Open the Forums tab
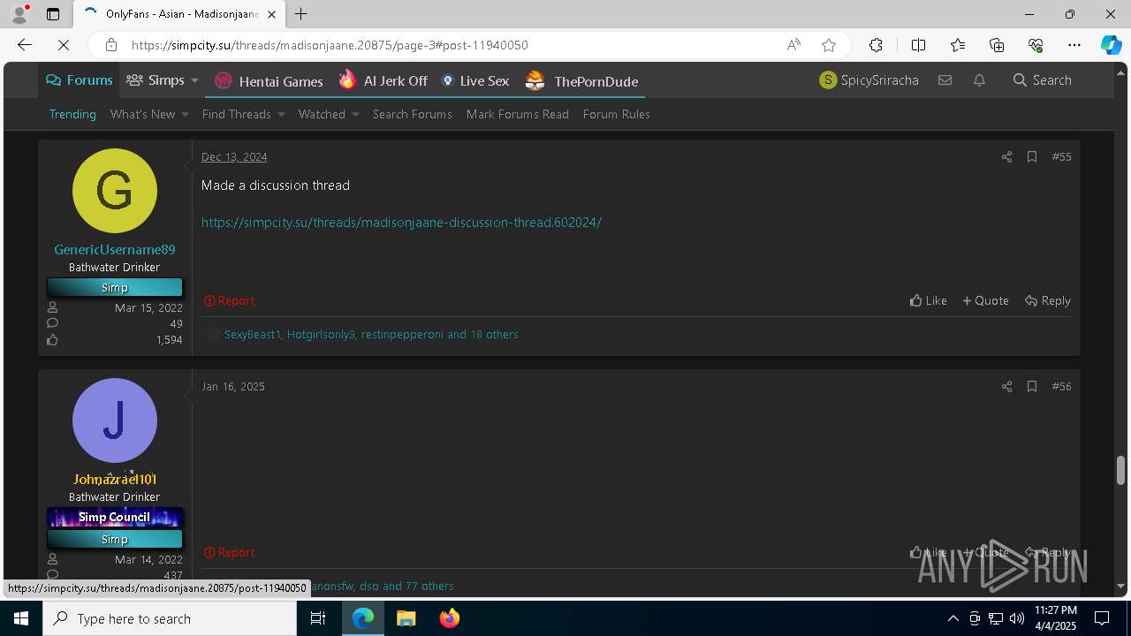The height and width of the screenshot is (636, 1131). [79, 80]
